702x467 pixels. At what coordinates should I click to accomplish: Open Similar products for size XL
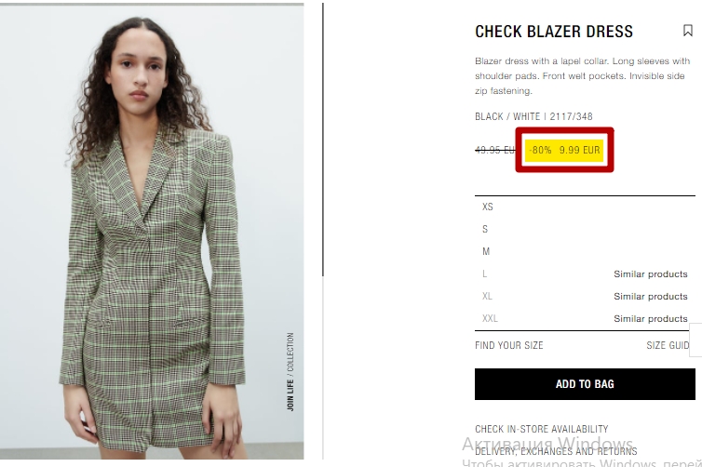tap(651, 296)
